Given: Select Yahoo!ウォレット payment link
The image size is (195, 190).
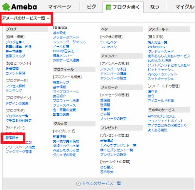Looking at the screenshot, I should pyautogui.click(x=162, y=74).
